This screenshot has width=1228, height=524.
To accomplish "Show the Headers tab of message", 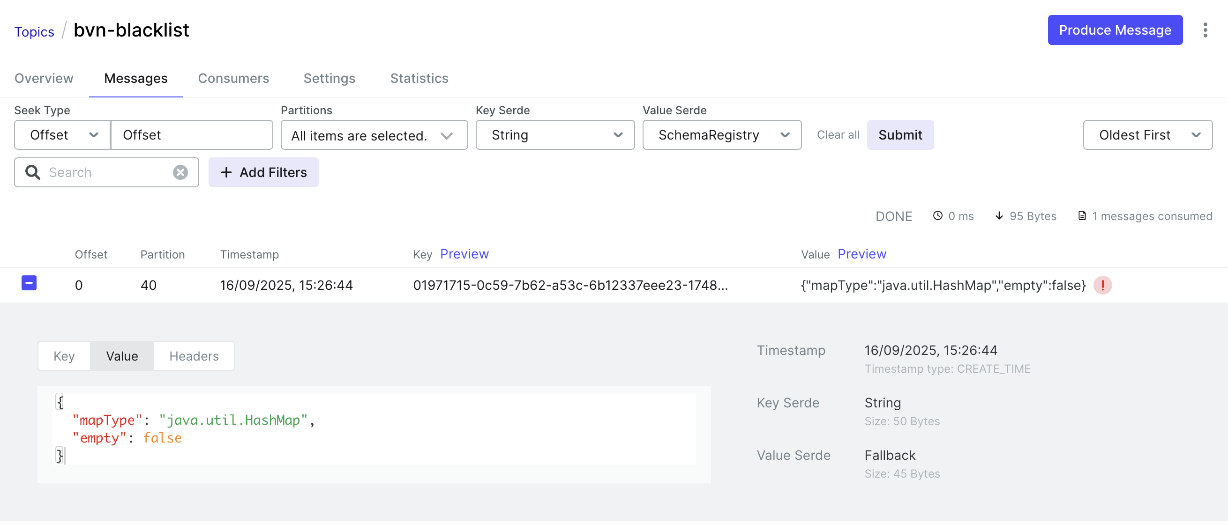I will tap(194, 356).
